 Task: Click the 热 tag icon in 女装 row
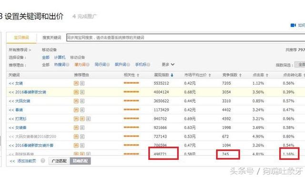pos(76,83)
